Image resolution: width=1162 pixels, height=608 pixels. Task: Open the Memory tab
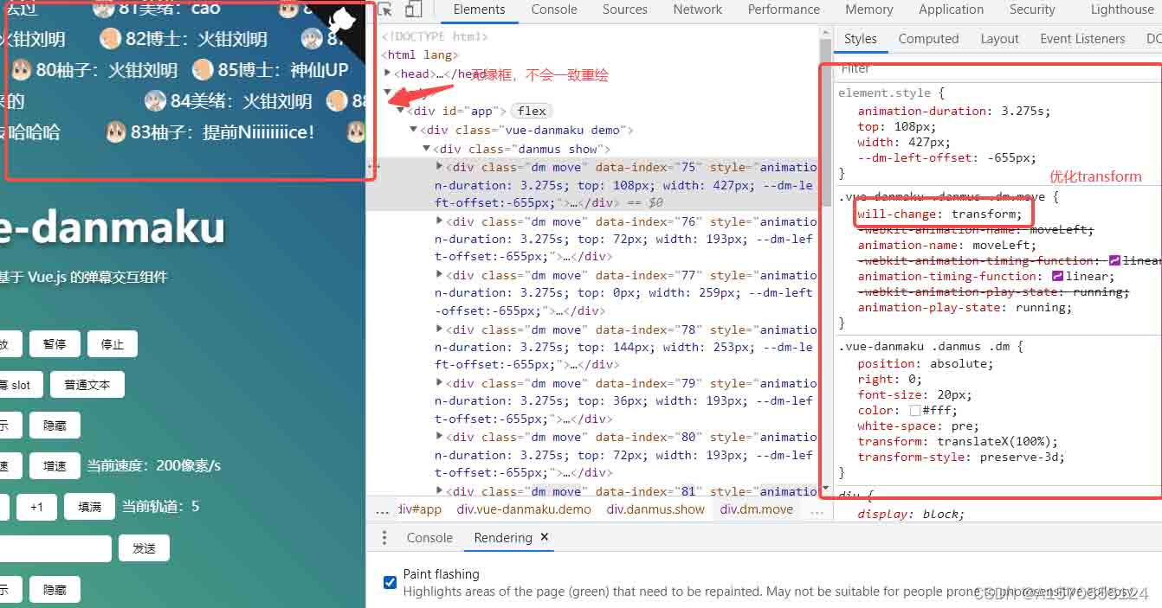[868, 10]
